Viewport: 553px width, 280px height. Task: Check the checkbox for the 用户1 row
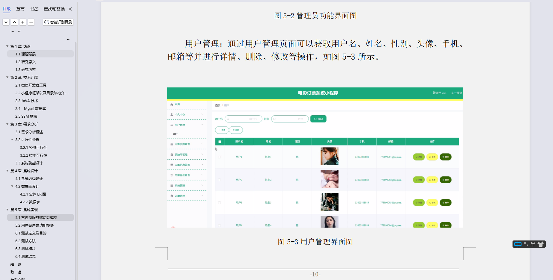pyautogui.click(x=219, y=157)
